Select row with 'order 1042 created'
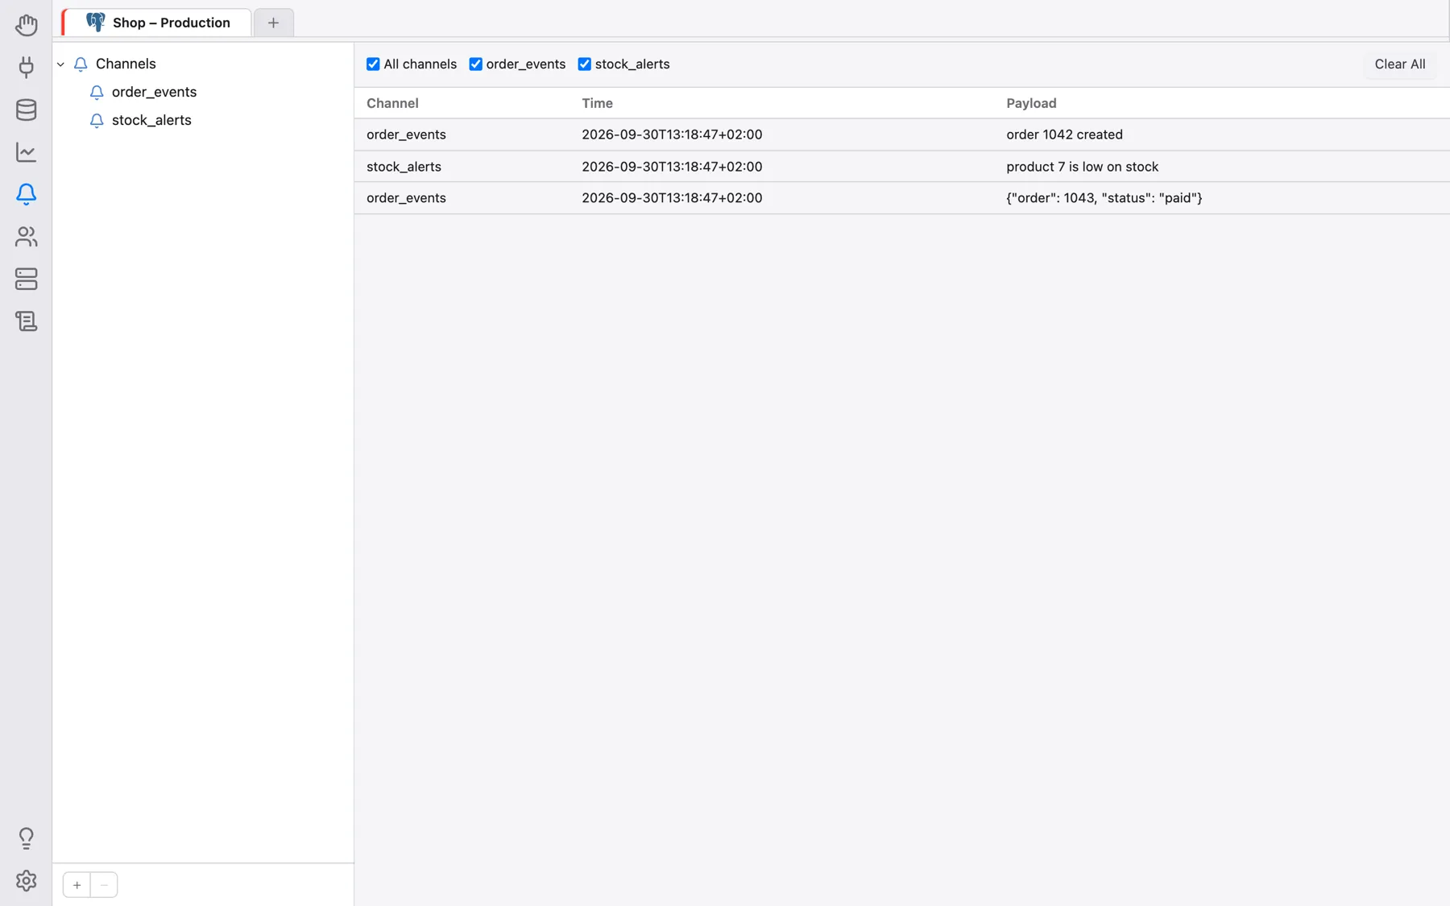The height and width of the screenshot is (906, 1450). [x=901, y=134]
